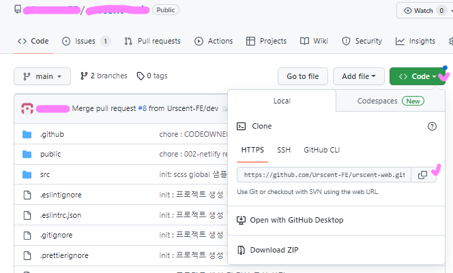Viewport: 453px width, 273px height.
Task: Open the public folder
Action: coord(50,155)
